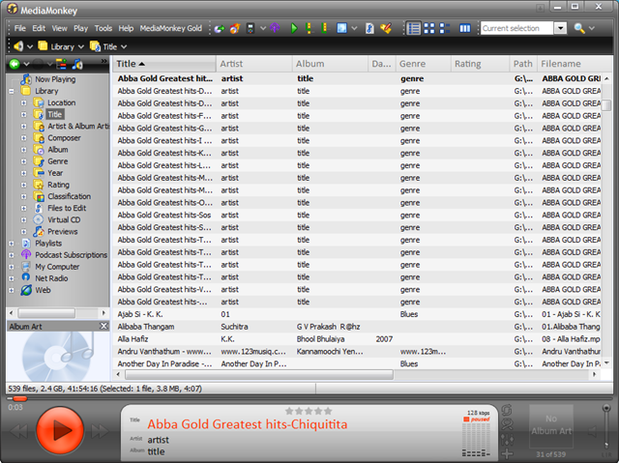This screenshot has width=619, height=463.
Task: Select Net Radio in the tree
Action: click(51, 278)
